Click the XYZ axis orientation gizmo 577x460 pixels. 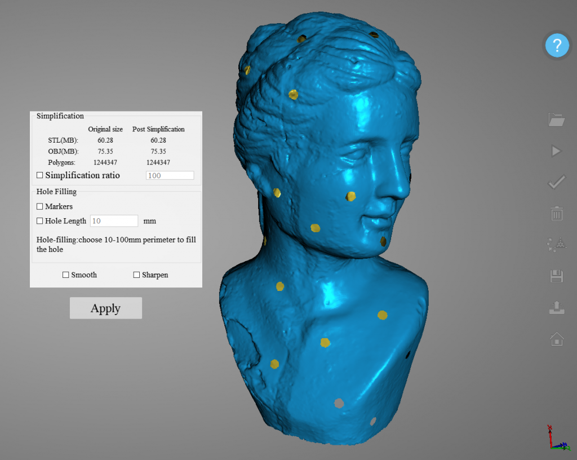[557, 438]
